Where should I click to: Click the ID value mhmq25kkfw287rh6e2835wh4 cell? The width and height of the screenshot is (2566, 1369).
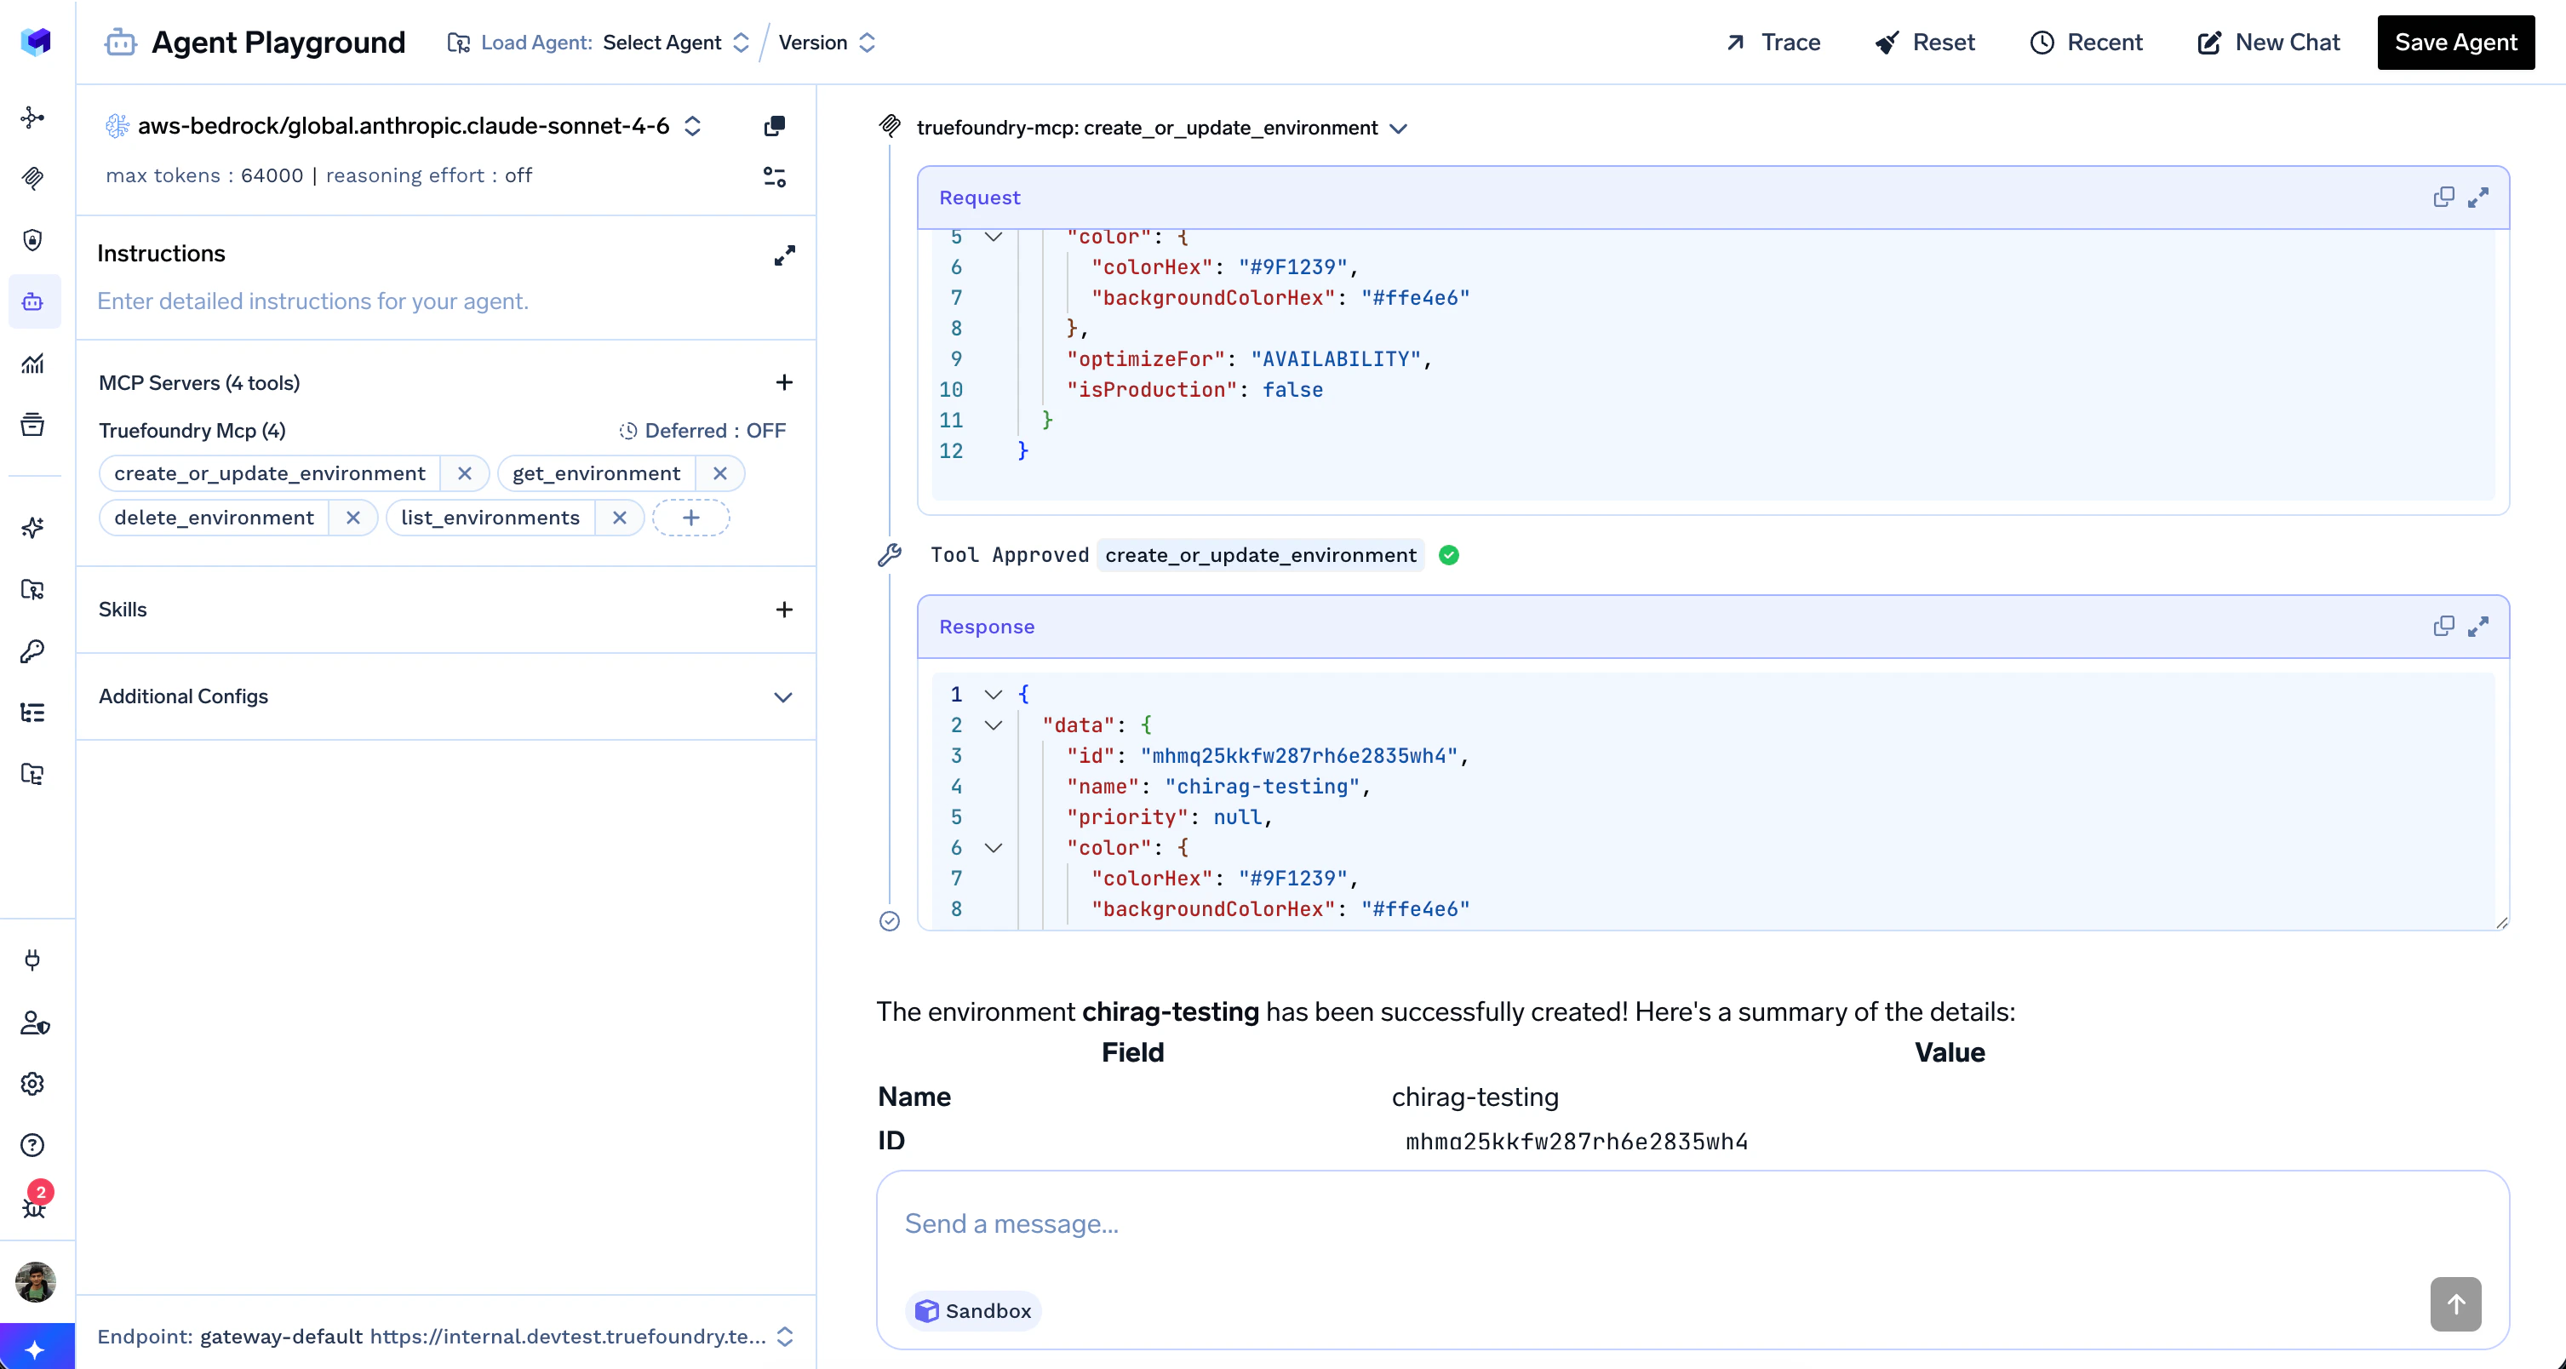pyautogui.click(x=1577, y=1141)
